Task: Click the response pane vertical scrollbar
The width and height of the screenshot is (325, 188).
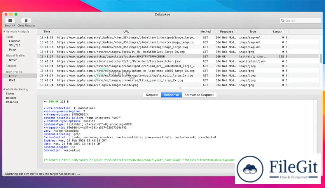Action: pos(315,127)
